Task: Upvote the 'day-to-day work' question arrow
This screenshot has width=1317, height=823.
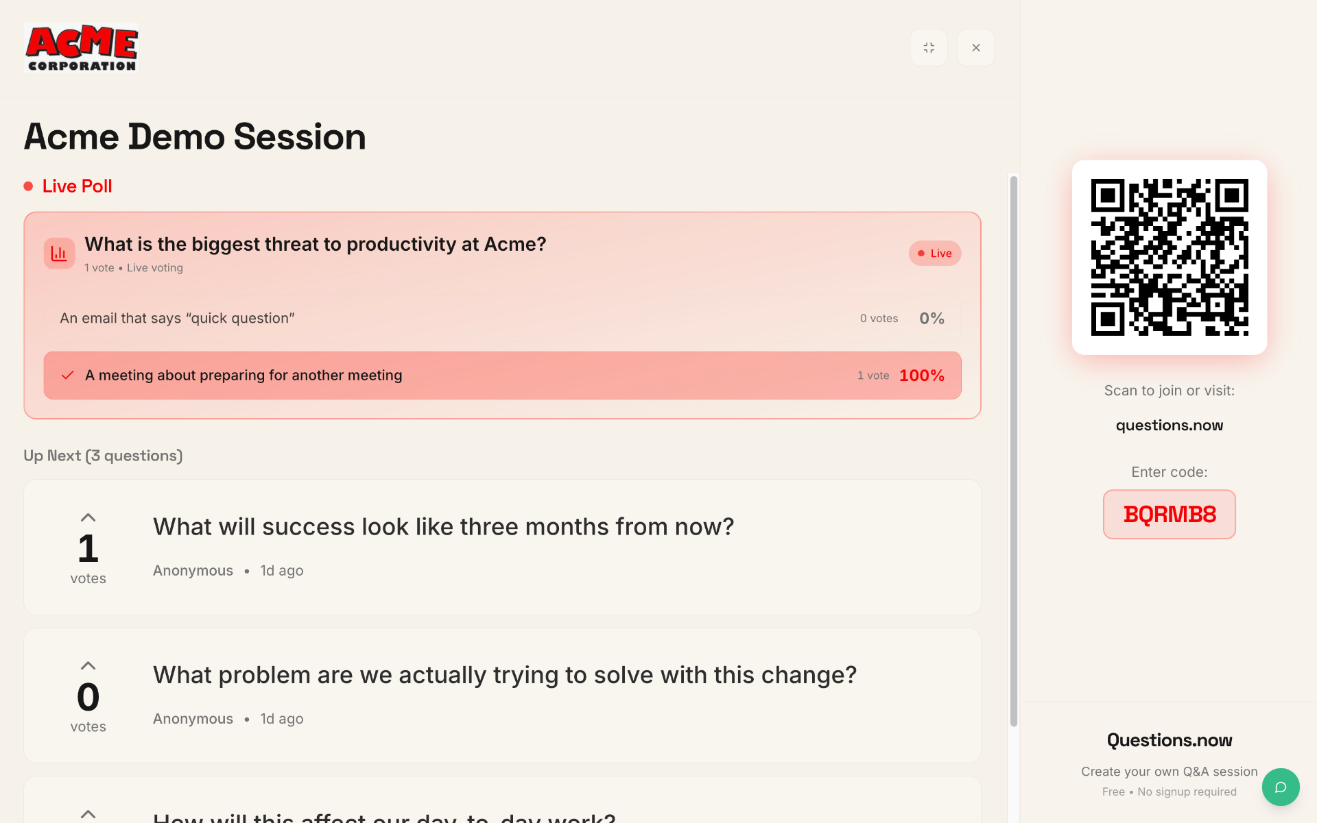Action: 88,814
